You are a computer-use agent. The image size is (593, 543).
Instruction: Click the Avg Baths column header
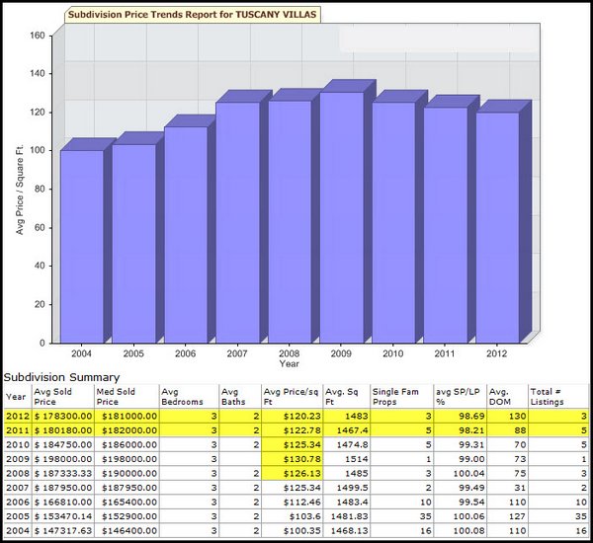pyautogui.click(x=240, y=397)
